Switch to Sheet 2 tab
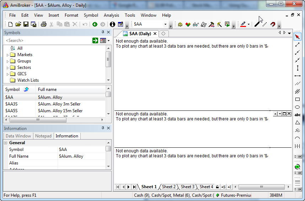305x201 pixels. [x=168, y=187]
